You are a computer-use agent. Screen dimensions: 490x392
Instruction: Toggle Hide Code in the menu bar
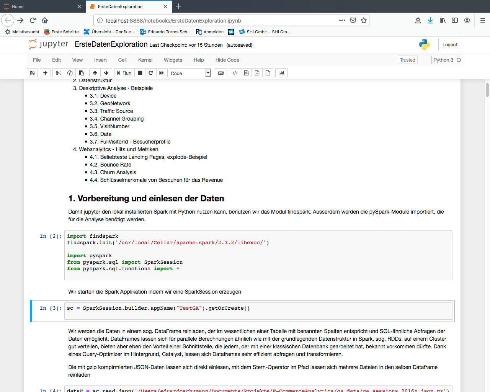pyautogui.click(x=227, y=60)
